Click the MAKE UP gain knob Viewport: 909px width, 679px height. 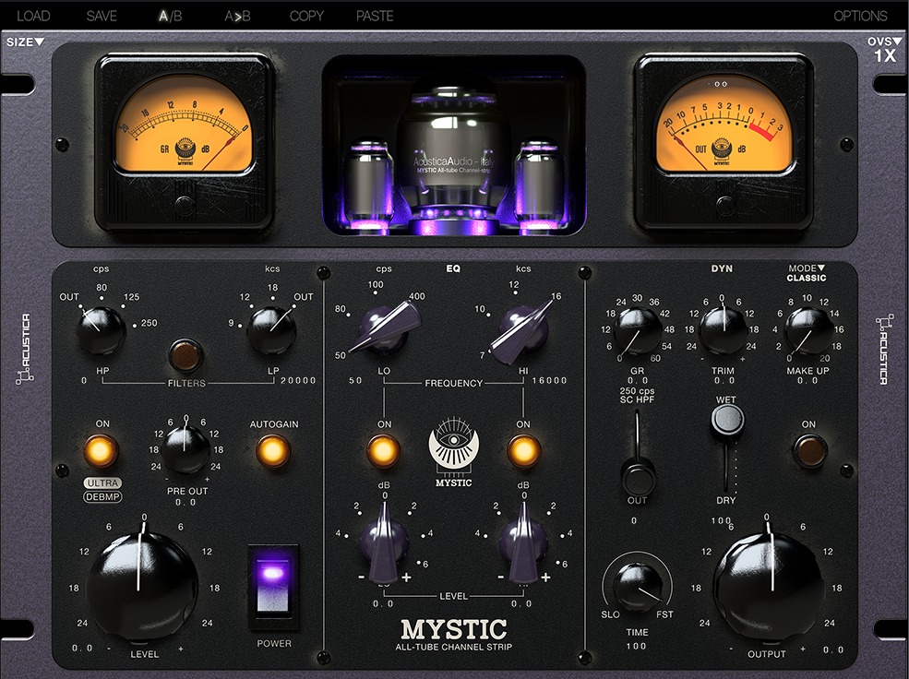808,330
